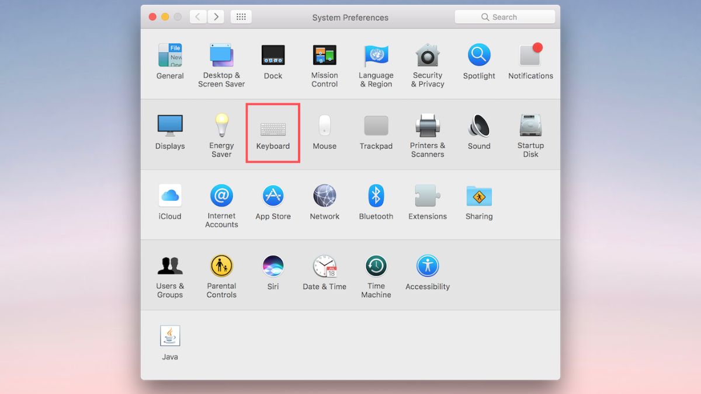Open Energy Saver settings

221,135
